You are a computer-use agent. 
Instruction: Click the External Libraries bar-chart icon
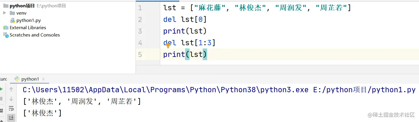pyautogui.click(x=6, y=28)
